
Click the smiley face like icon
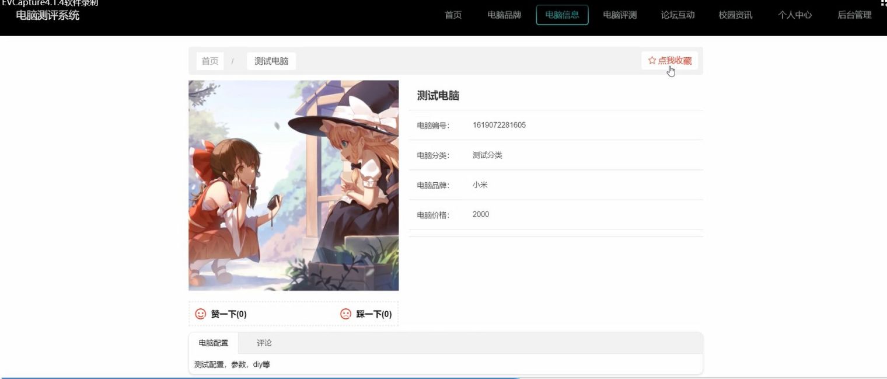click(x=201, y=314)
